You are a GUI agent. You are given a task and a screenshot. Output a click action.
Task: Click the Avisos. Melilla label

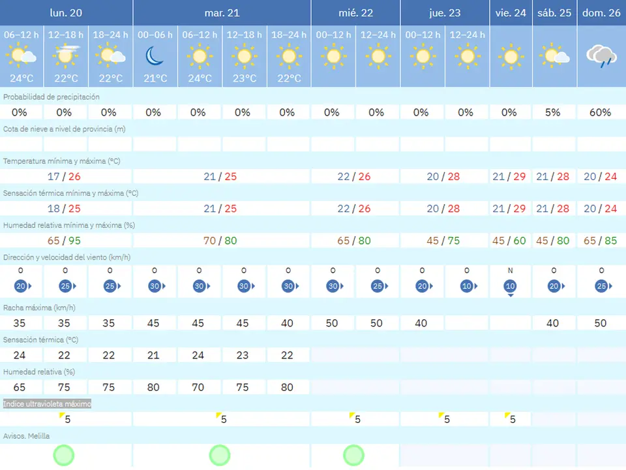click(x=26, y=436)
